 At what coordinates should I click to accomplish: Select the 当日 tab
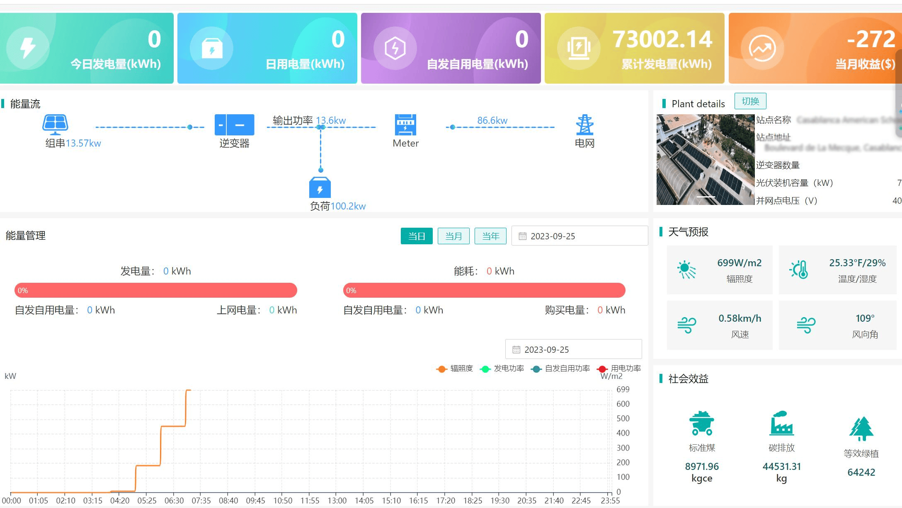pos(417,236)
